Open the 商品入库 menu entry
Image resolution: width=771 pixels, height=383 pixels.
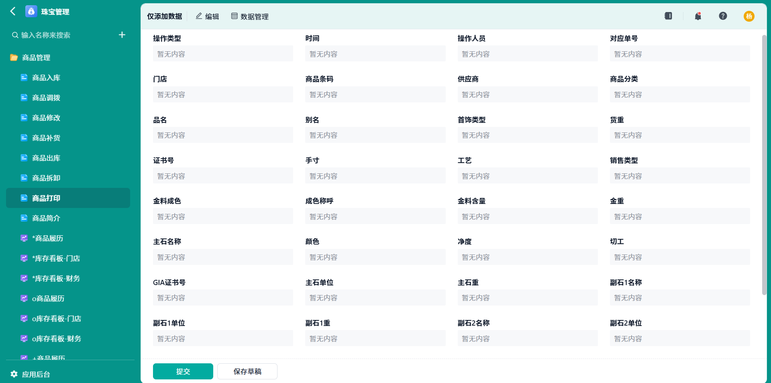coord(68,77)
